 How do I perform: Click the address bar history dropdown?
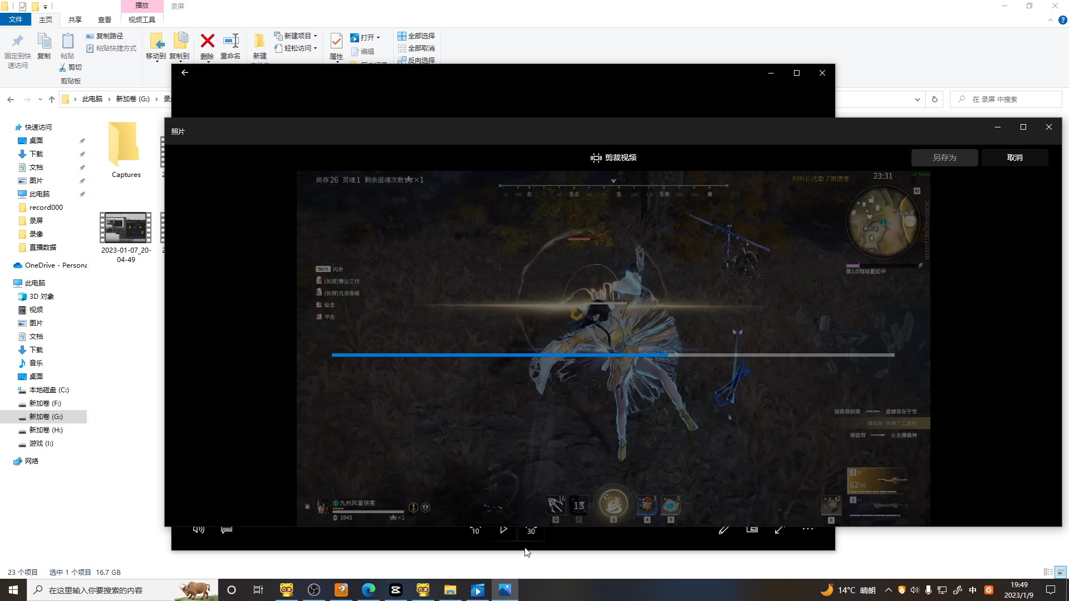pos(917,100)
